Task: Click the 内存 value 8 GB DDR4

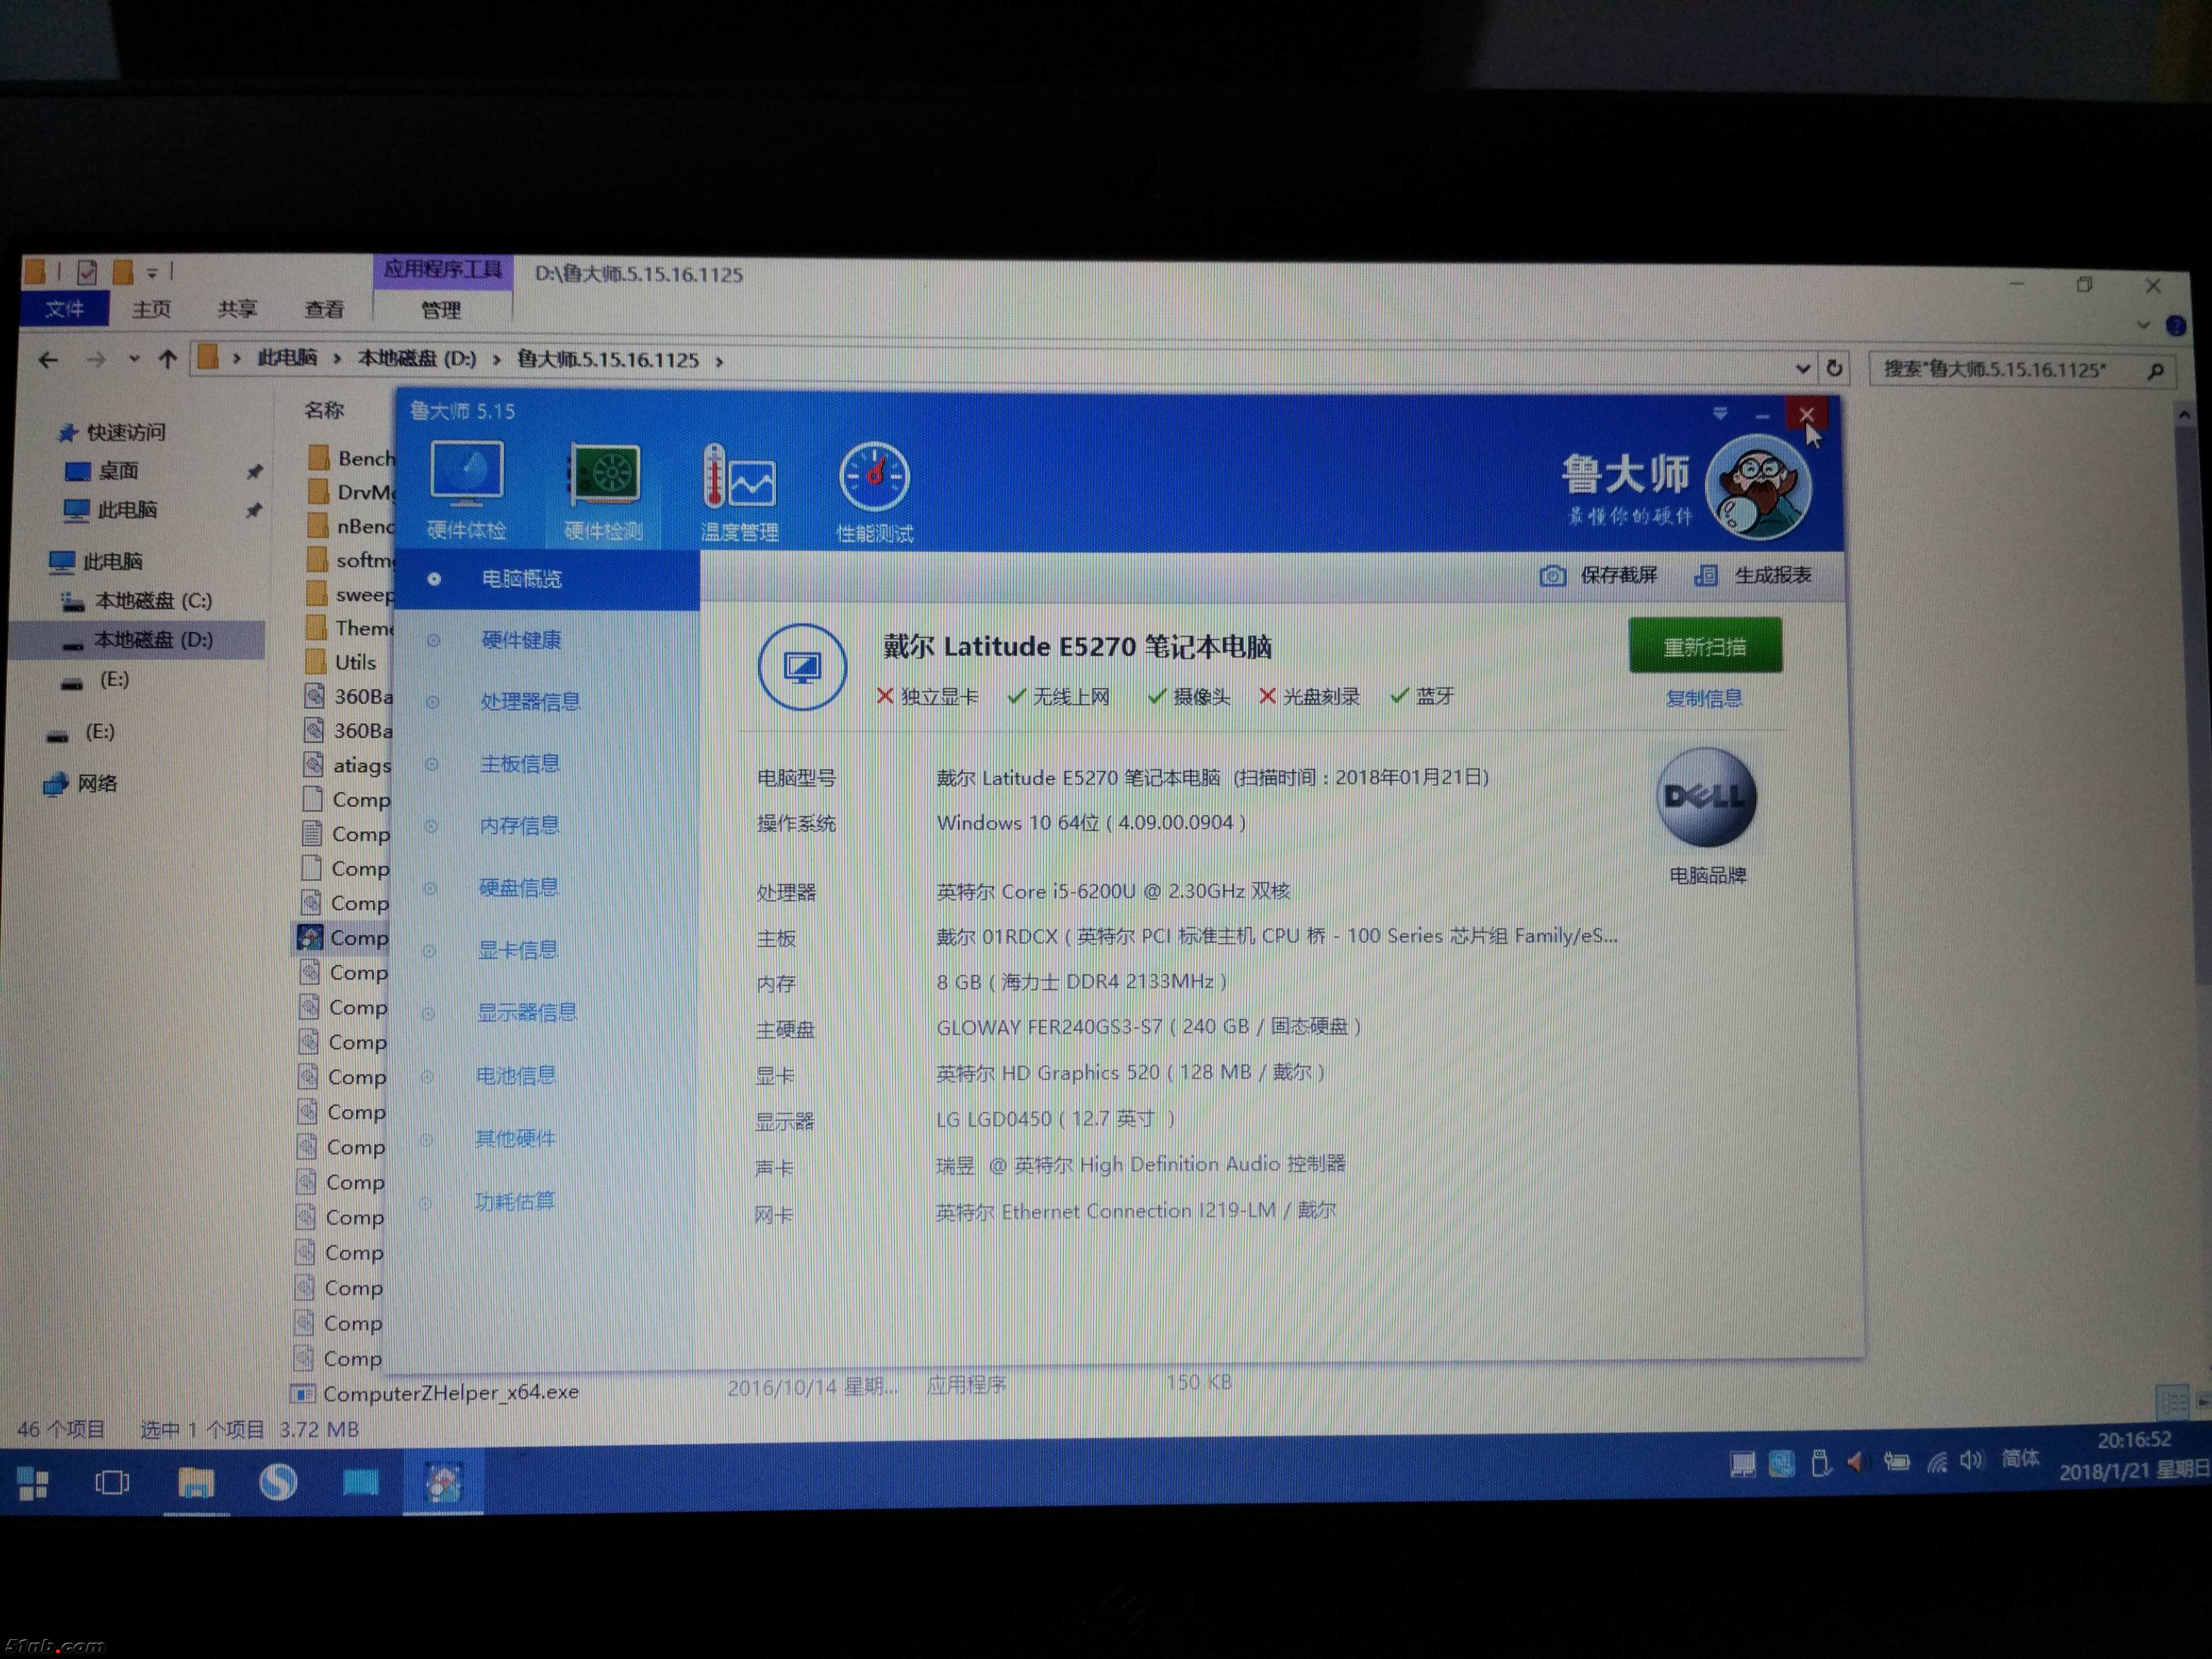Action: 1082,982
